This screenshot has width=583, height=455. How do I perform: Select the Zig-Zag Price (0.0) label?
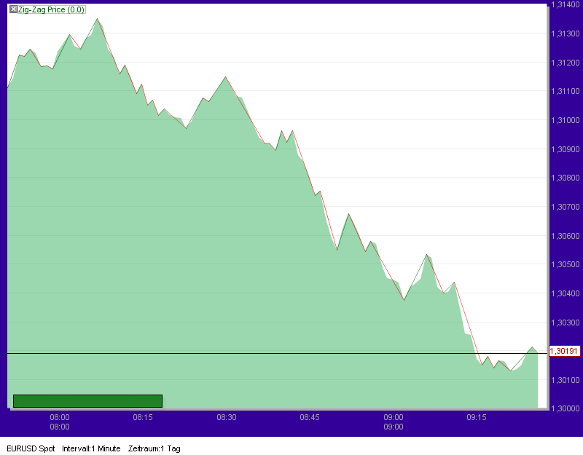51,9
